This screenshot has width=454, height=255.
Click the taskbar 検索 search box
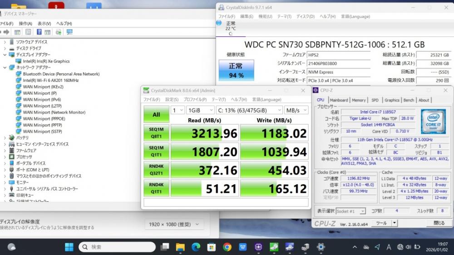coord(117,247)
